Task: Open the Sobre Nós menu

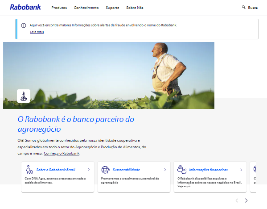Action: [x=135, y=8]
